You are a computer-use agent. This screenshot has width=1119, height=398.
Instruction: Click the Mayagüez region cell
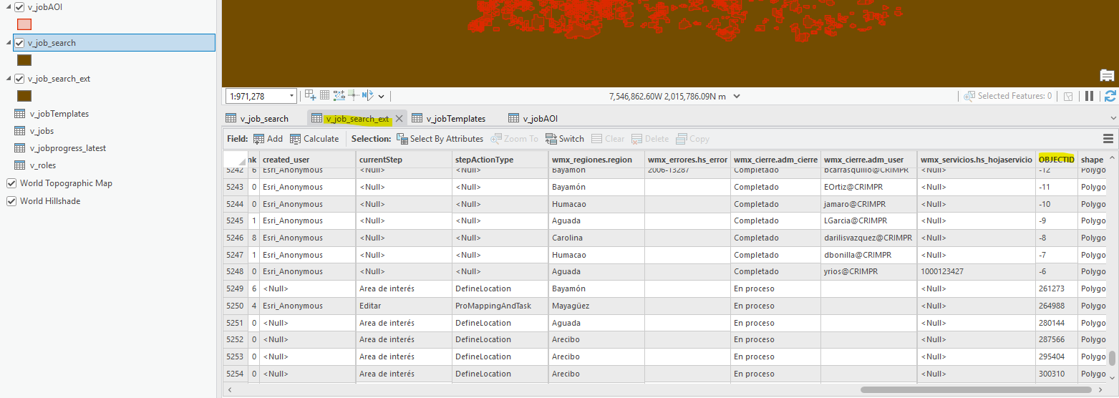(596, 306)
